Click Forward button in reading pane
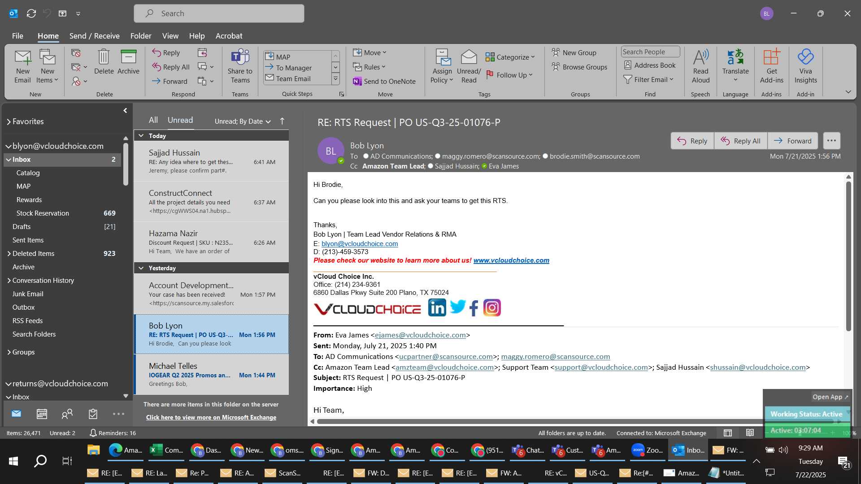861x484 pixels. click(793, 141)
